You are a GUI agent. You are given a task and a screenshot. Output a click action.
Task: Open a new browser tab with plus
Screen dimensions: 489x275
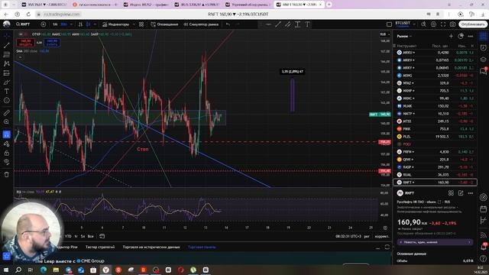329,5
